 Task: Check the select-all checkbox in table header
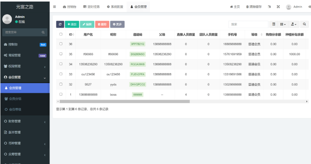(x=61, y=34)
